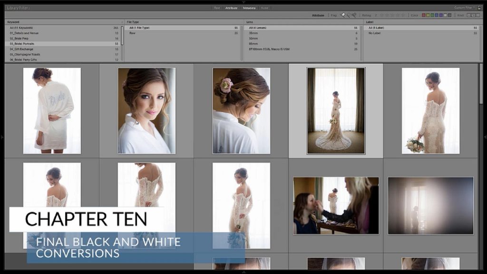Image resolution: width=487 pixels, height=274 pixels.
Task: Select keyword '05_Champagne Toasts'
Action: coord(63,54)
